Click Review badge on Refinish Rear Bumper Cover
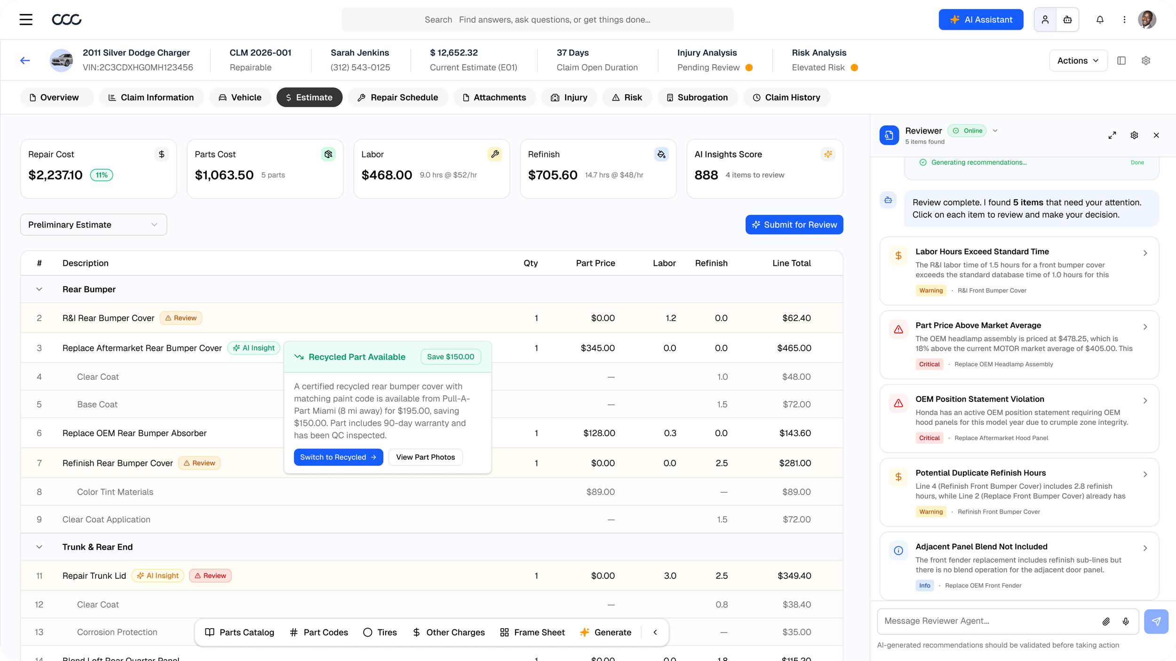1176x661 pixels. pyautogui.click(x=199, y=463)
